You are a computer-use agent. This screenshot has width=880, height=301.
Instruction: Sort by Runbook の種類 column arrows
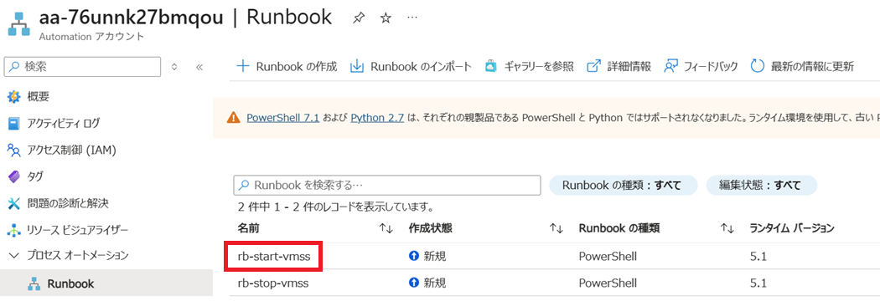point(727,228)
